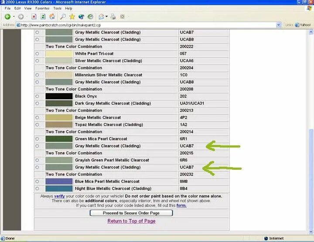Click the Mail envelope icon

[x=101, y=17]
